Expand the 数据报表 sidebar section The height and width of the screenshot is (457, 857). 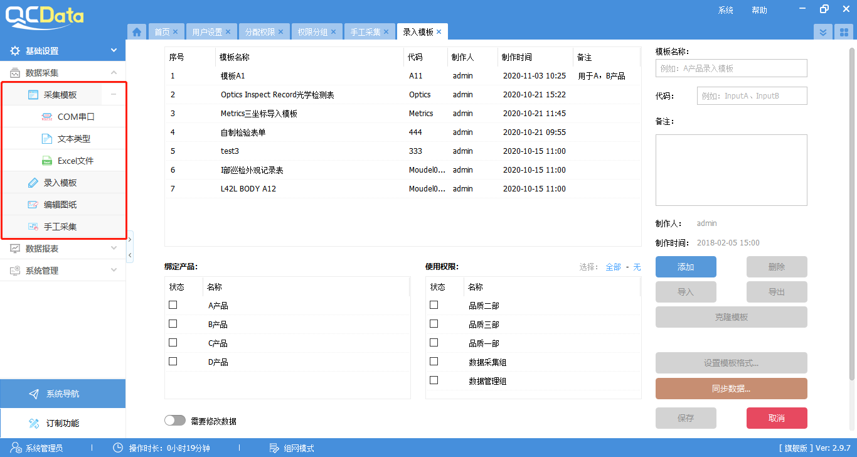click(x=63, y=249)
